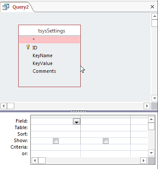The image size is (158, 169).
Task: Select the asterisk all-fields row in tsysSettings
Action: 49,40
